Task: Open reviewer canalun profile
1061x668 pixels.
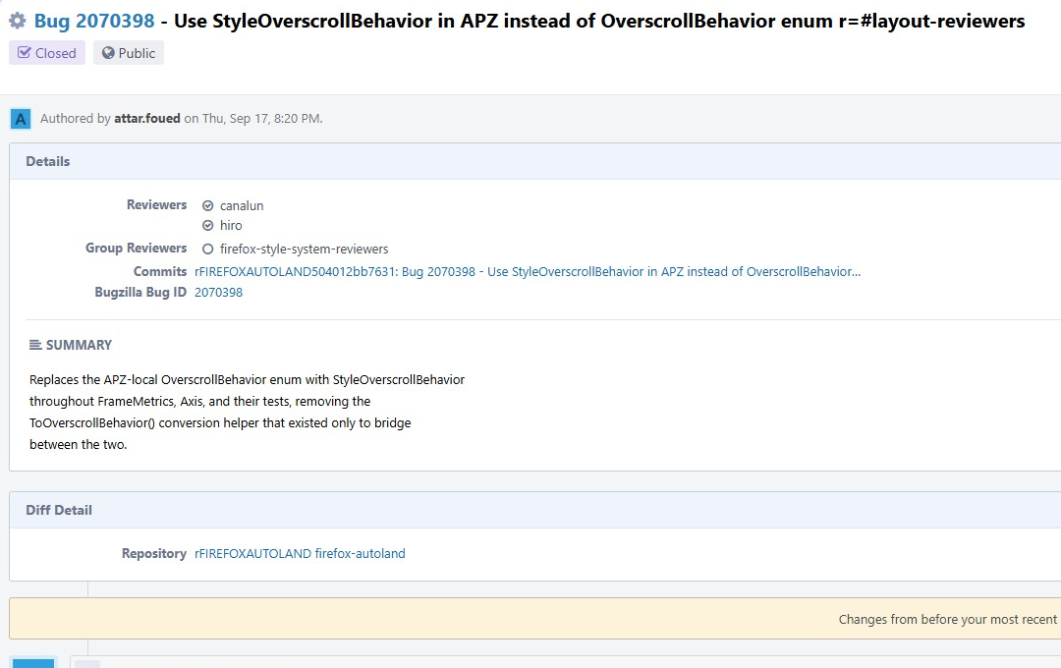Action: tap(242, 205)
